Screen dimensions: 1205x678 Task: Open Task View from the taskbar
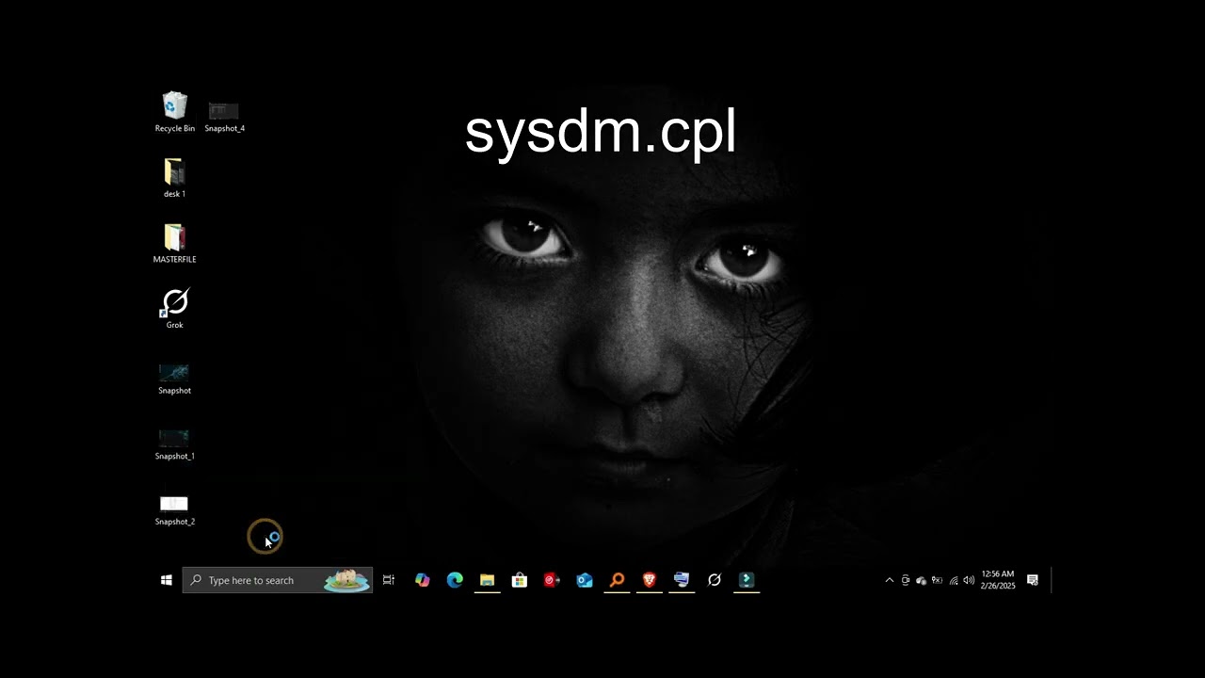(x=389, y=580)
